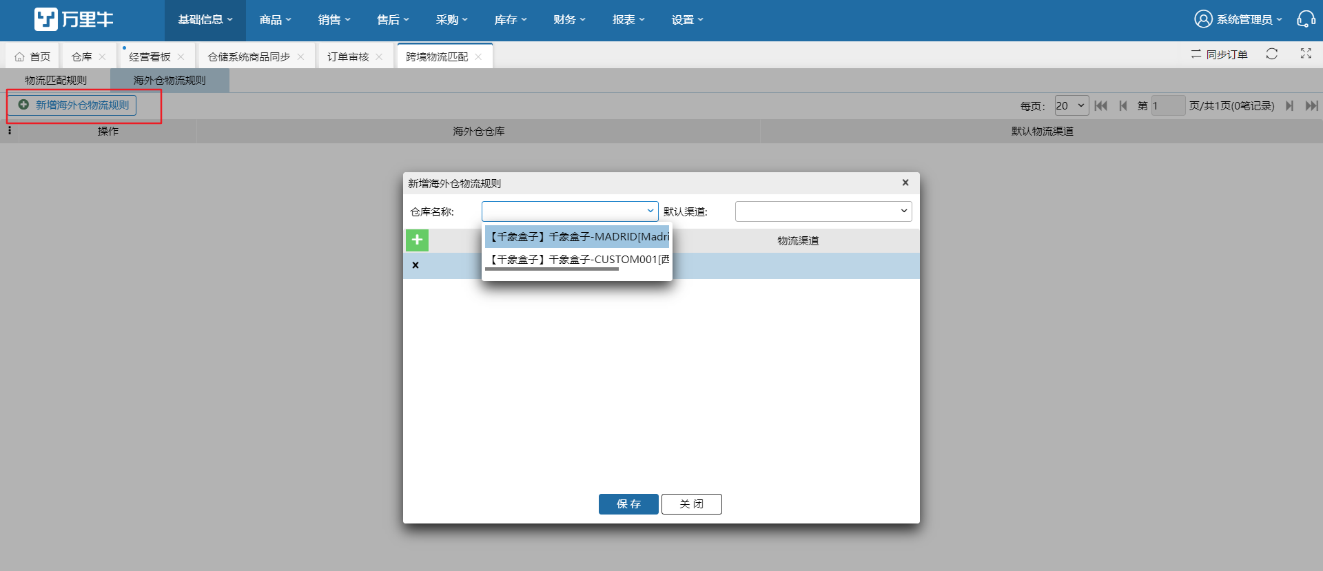Screen dimensions: 1323x571
Task: Go to the first page icon
Action: (1101, 105)
